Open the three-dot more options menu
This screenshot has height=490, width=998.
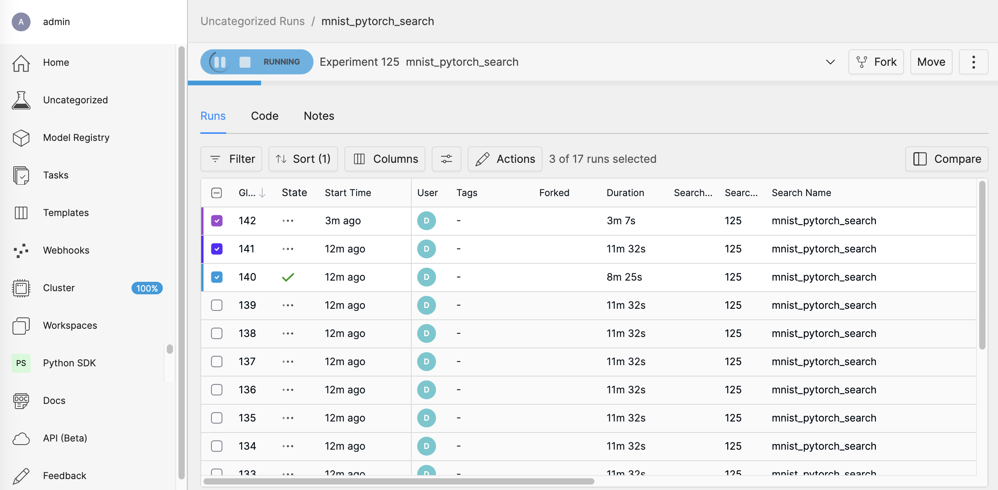(x=974, y=62)
